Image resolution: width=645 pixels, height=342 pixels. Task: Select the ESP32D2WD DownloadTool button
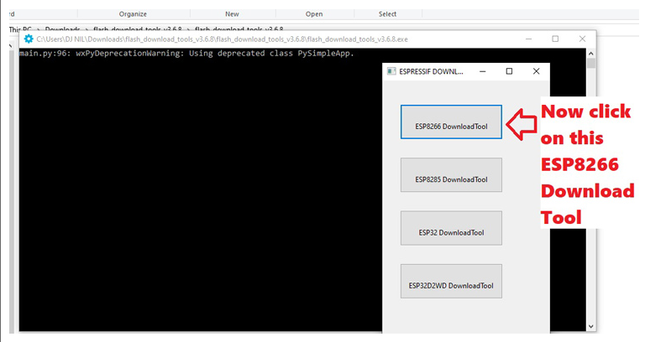(451, 282)
